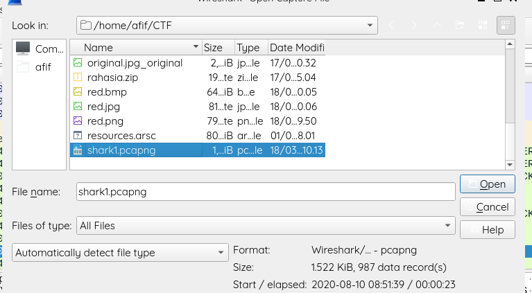Click the Open button
Viewport: 532px width, 293px height.
(x=487, y=184)
